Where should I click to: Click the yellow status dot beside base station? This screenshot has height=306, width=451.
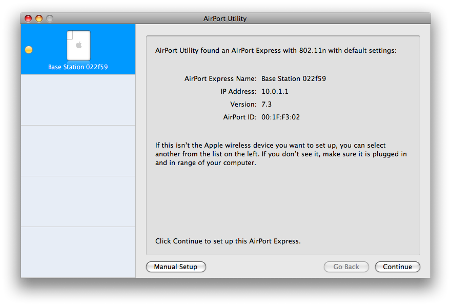(29, 50)
